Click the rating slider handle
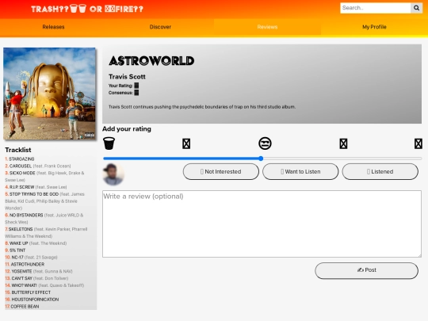This screenshot has width=428, height=321. 261,159
